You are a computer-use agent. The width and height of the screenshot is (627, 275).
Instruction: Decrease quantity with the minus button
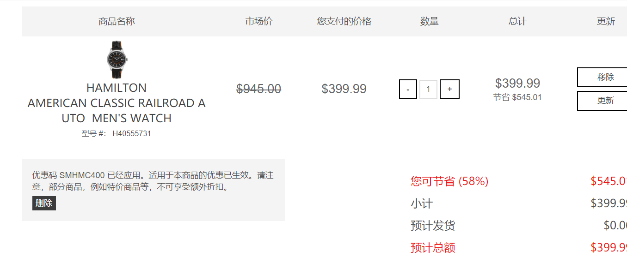(408, 90)
